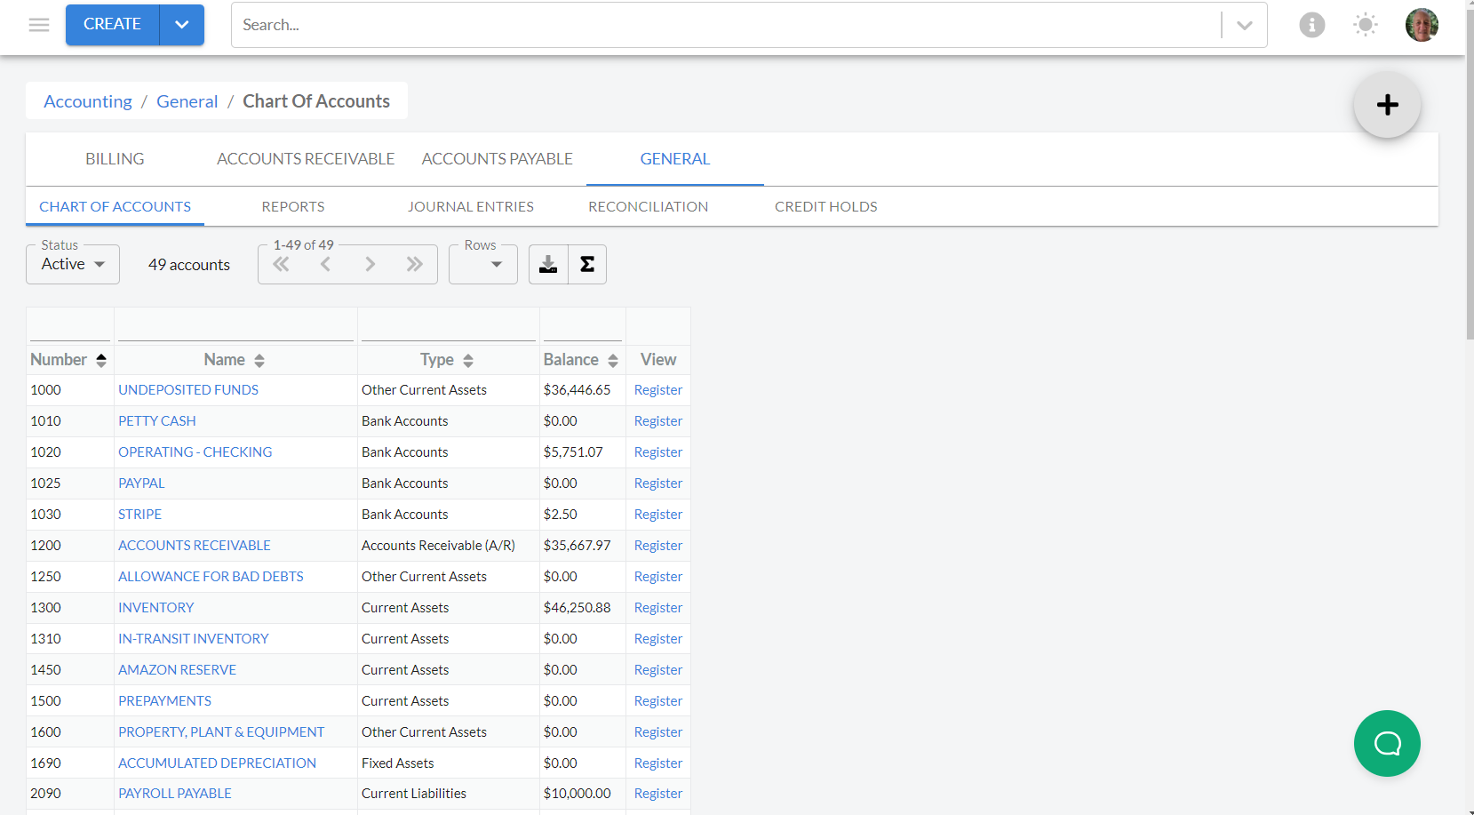1474x815 pixels.
Task: Toggle sorting on the Name column
Action: click(x=259, y=359)
